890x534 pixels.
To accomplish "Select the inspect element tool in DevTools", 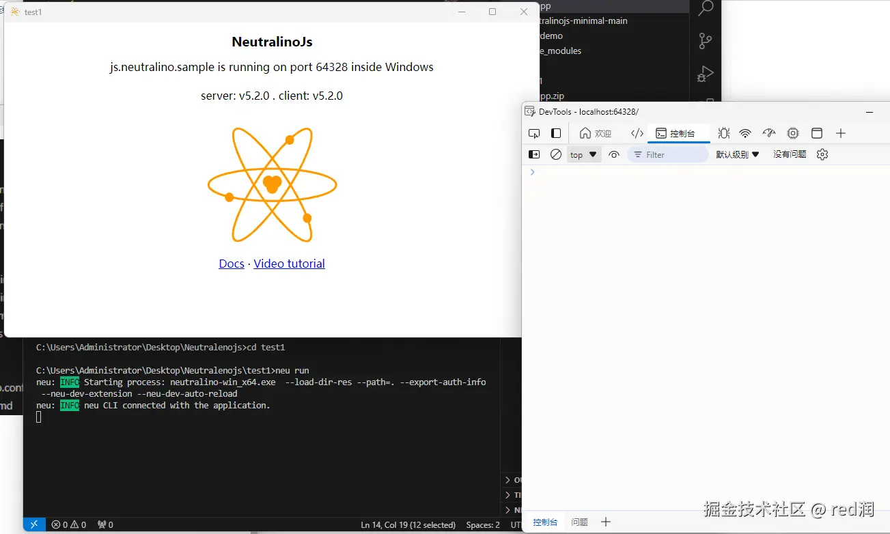I will coord(534,133).
